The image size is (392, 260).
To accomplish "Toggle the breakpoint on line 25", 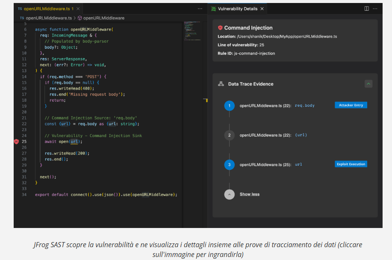I will click(x=15, y=141).
